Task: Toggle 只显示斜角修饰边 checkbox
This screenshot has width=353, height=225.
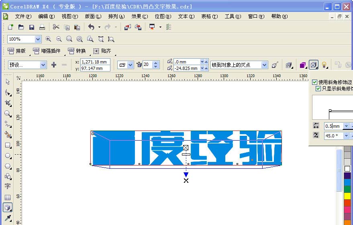Action: [318, 88]
